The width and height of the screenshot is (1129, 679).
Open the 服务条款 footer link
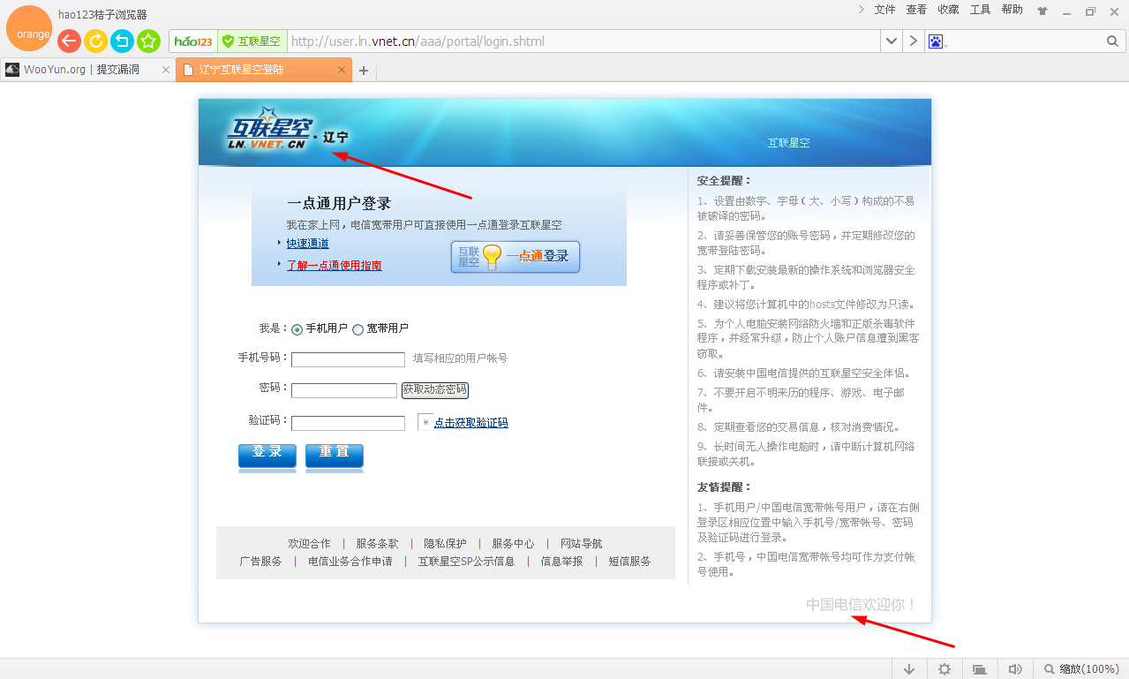point(377,544)
